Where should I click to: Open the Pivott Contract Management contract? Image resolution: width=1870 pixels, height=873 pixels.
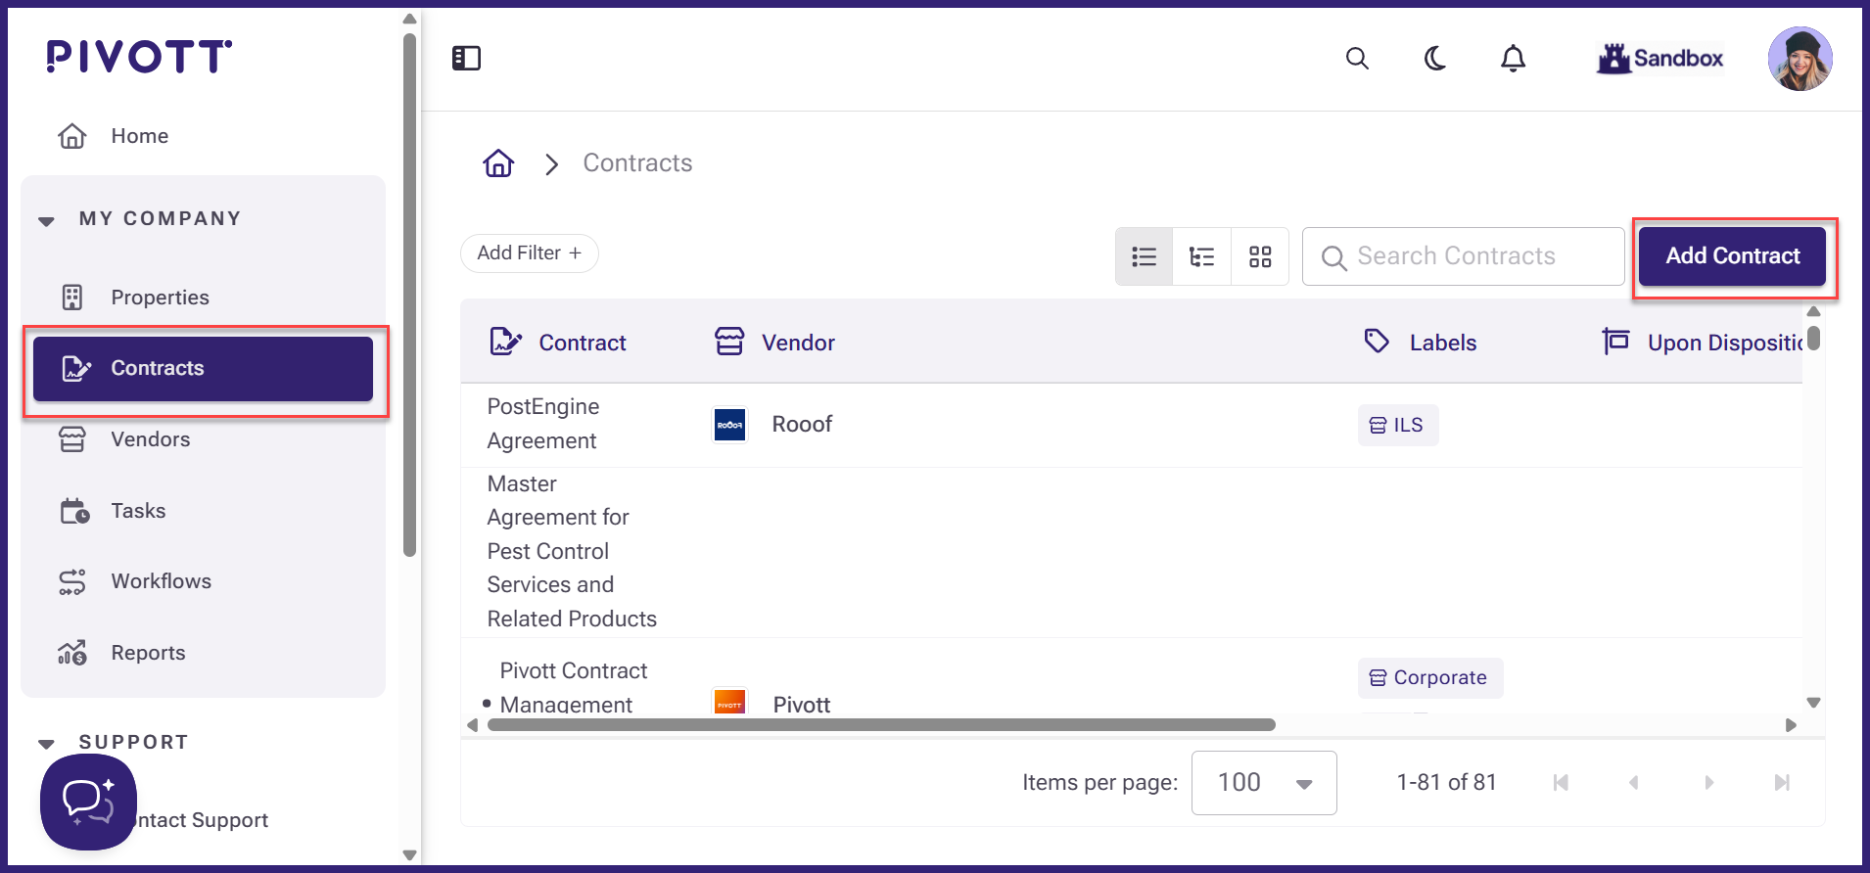click(573, 687)
